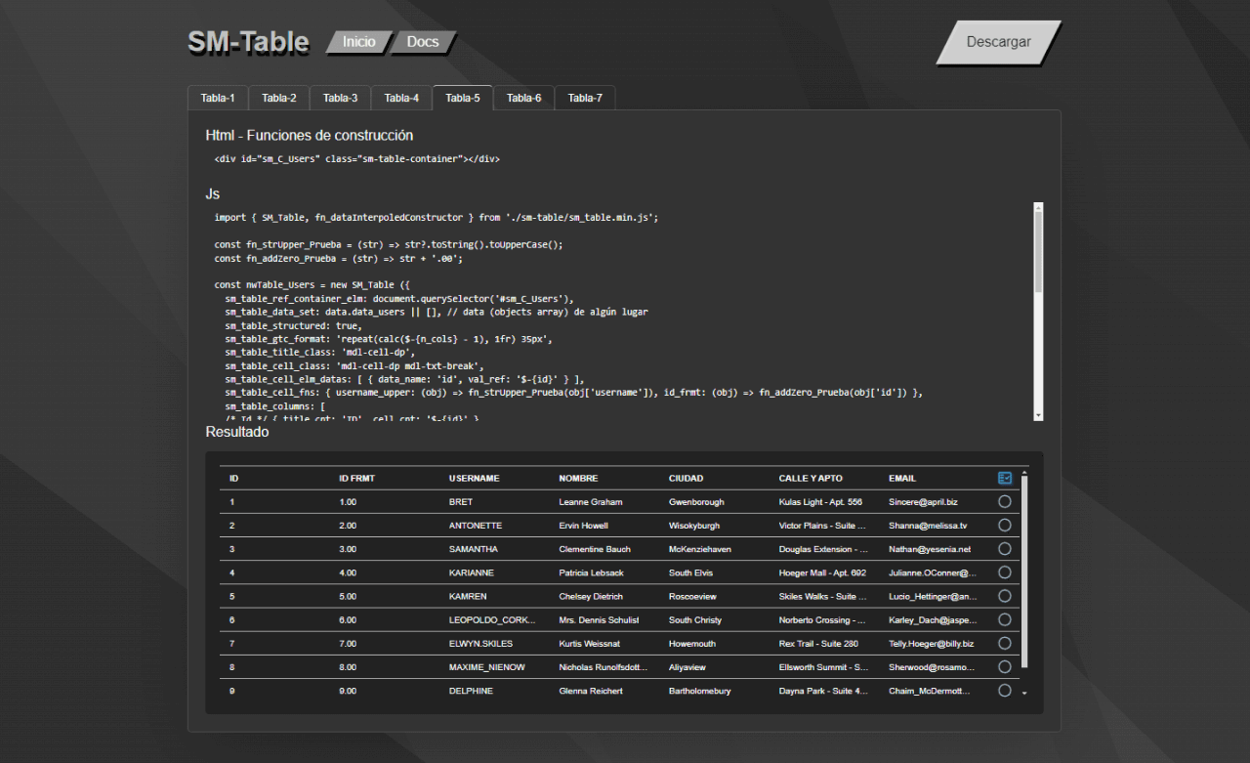Select the circle selector on ANTONETTE's row
Screen dimensions: 1250x763
(x=1004, y=525)
